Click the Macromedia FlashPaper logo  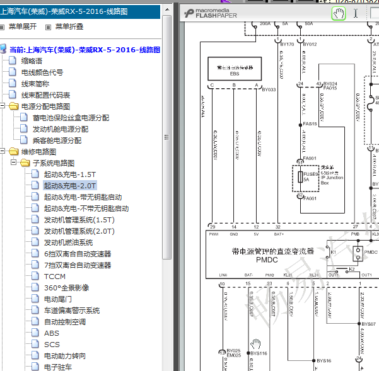coord(211,13)
